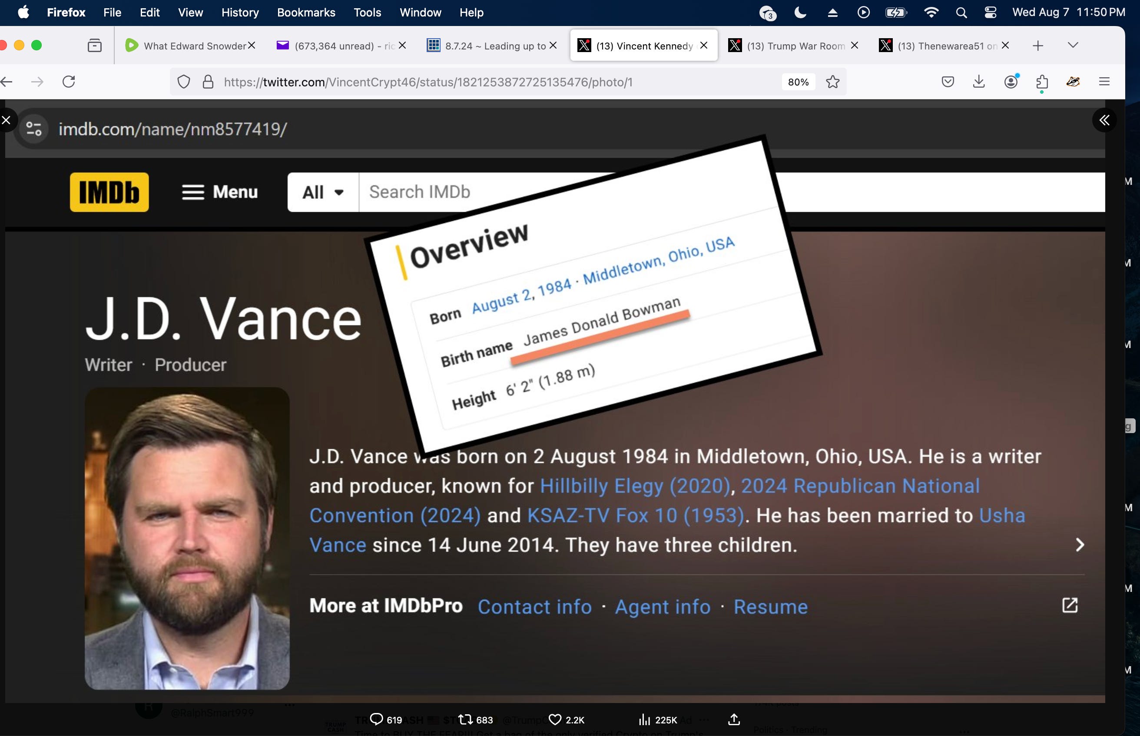The height and width of the screenshot is (736, 1140).
Task: Open a new tab with the plus button
Action: coord(1037,46)
